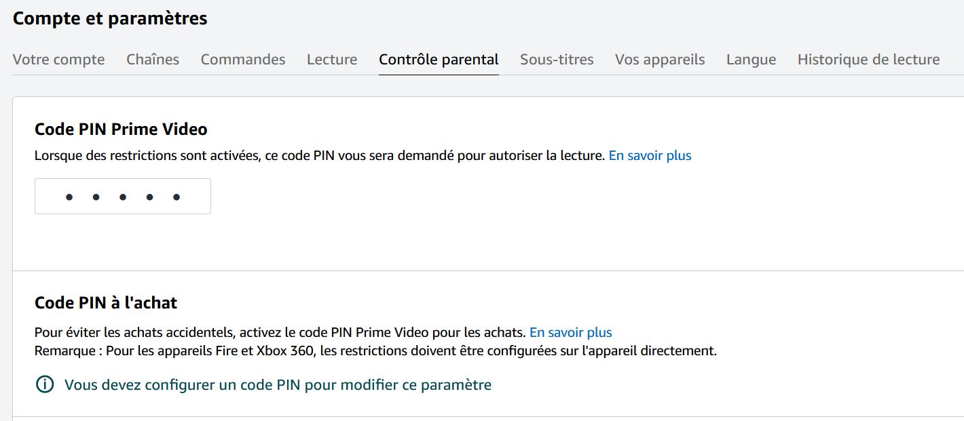
Task: Open the Votre compte tab
Action: coord(58,60)
